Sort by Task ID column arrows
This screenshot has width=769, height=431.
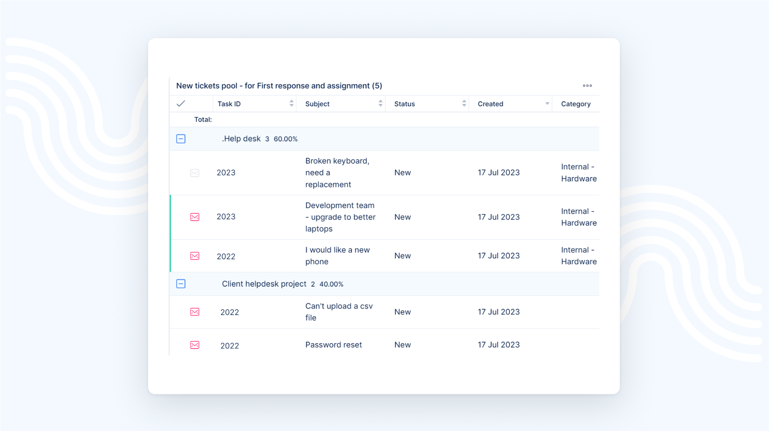pyautogui.click(x=291, y=104)
